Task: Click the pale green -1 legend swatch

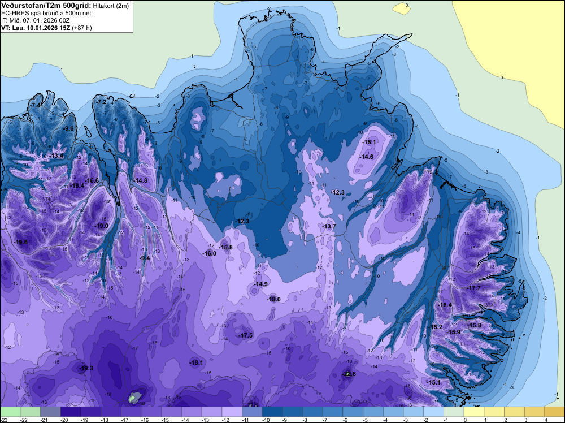Action: pyautogui.click(x=454, y=412)
